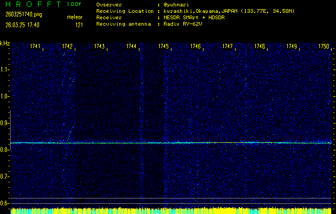Click the HROFFT title text
The width and height of the screenshot is (336, 214).
(x=32, y=4)
